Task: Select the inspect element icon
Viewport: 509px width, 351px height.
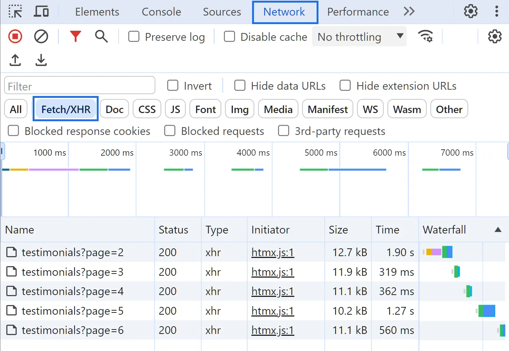Action: tap(15, 11)
